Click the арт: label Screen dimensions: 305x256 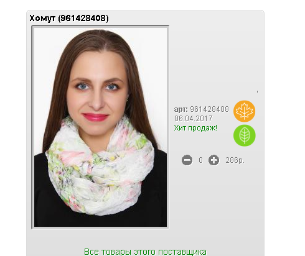click(x=181, y=109)
